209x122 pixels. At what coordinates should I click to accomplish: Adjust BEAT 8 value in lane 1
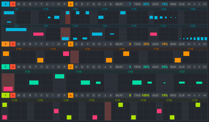point(123,95)
